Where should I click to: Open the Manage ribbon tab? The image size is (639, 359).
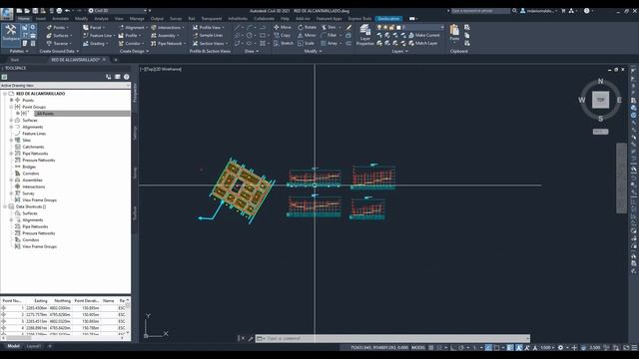click(137, 19)
